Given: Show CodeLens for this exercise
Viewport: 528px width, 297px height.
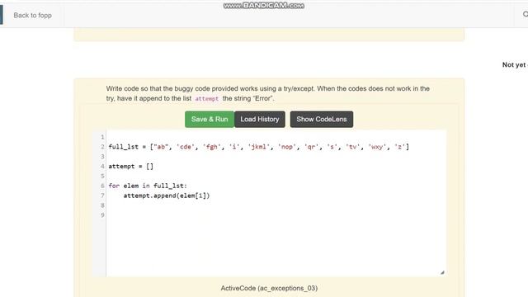Looking at the screenshot, I should pyautogui.click(x=322, y=119).
